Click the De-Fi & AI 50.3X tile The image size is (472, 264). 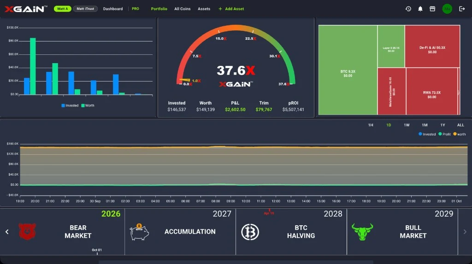[x=432, y=47]
